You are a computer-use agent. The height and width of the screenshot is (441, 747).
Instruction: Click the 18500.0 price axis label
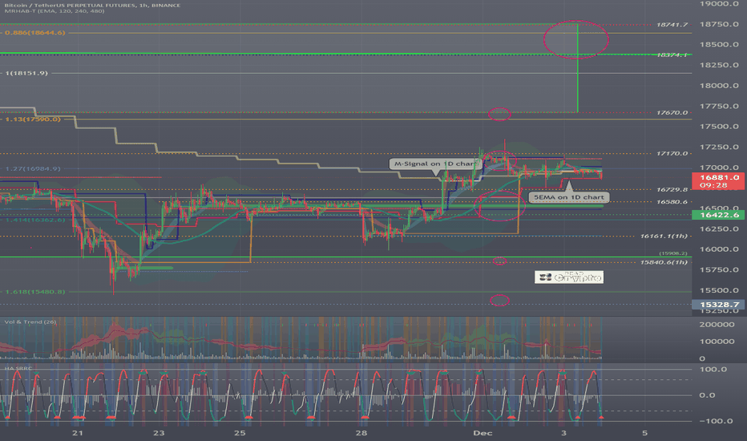719,45
